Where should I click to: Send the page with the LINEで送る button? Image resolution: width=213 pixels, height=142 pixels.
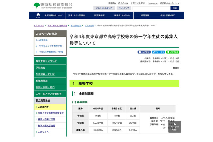[x=173, y=52]
